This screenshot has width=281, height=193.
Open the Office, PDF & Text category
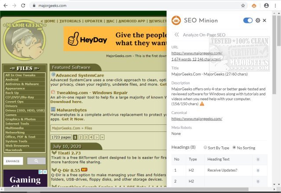[20, 137]
